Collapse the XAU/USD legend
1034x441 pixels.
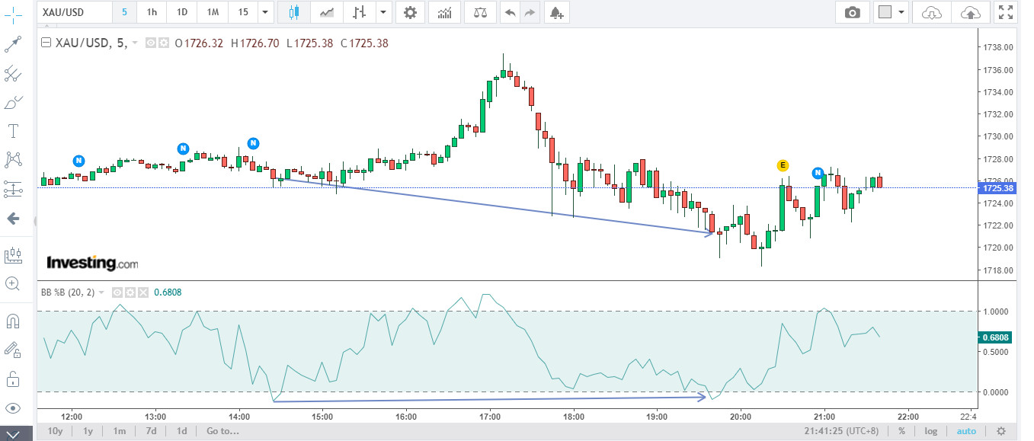46,43
